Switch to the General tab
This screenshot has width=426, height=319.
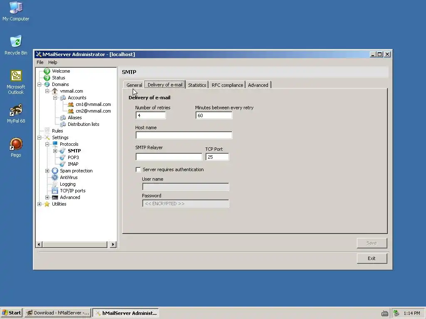point(134,85)
